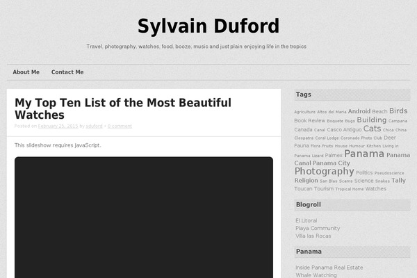Select the Building tag
417x278 pixels.
[372, 120]
